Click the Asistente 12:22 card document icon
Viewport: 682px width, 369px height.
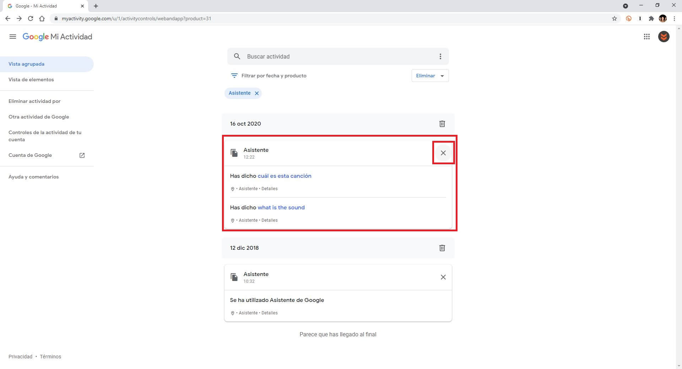pos(234,153)
